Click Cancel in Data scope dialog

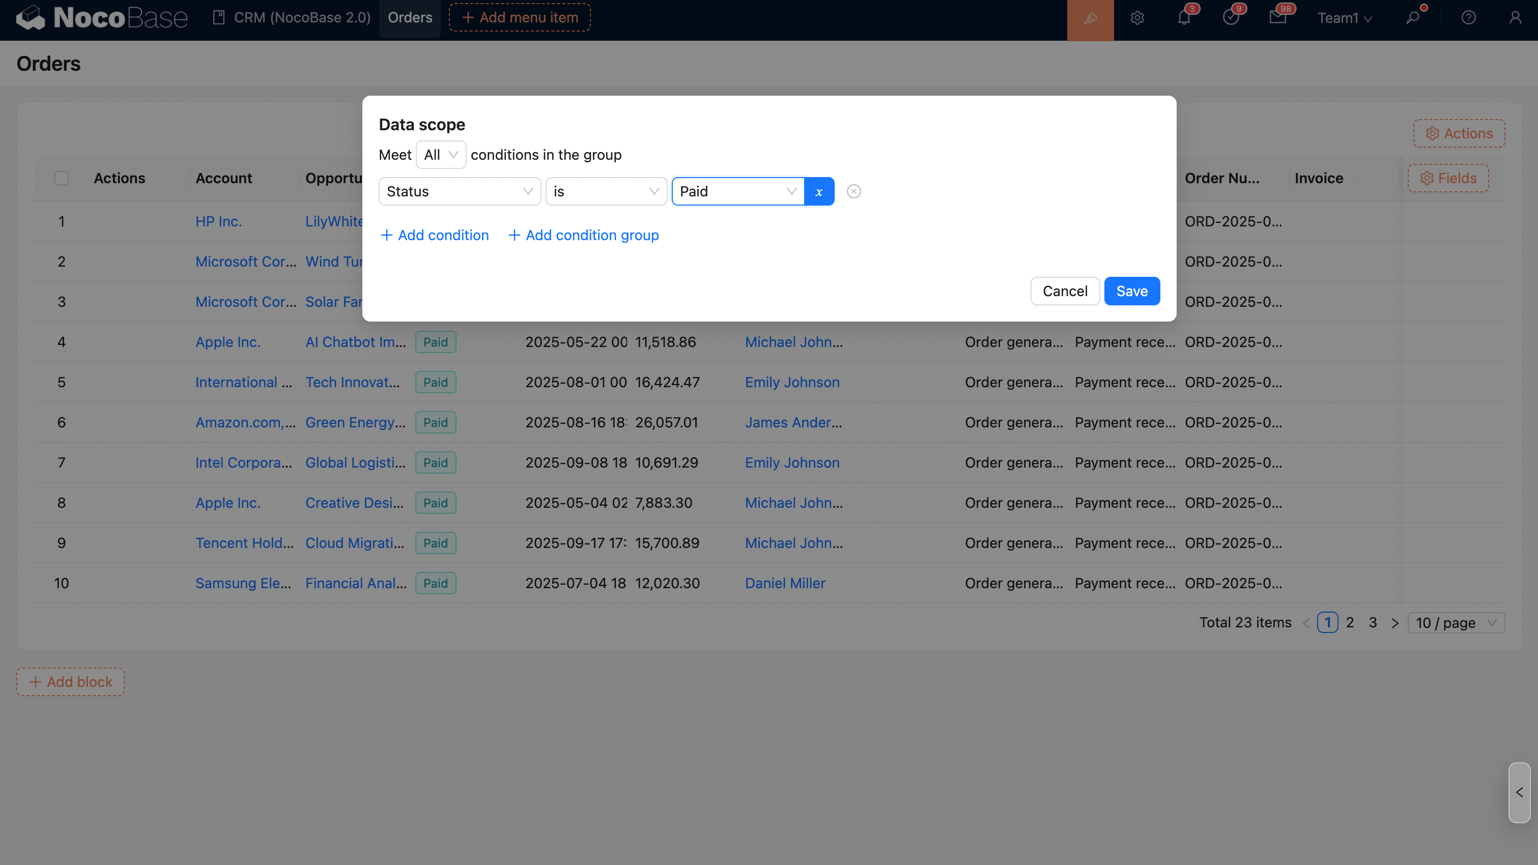pyautogui.click(x=1065, y=292)
